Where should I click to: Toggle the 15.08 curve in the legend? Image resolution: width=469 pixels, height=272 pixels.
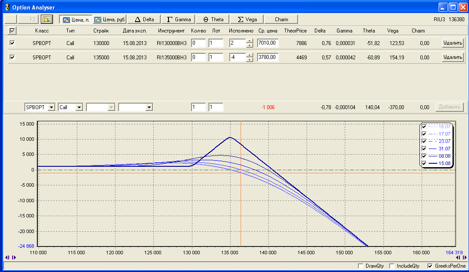tap(424, 163)
